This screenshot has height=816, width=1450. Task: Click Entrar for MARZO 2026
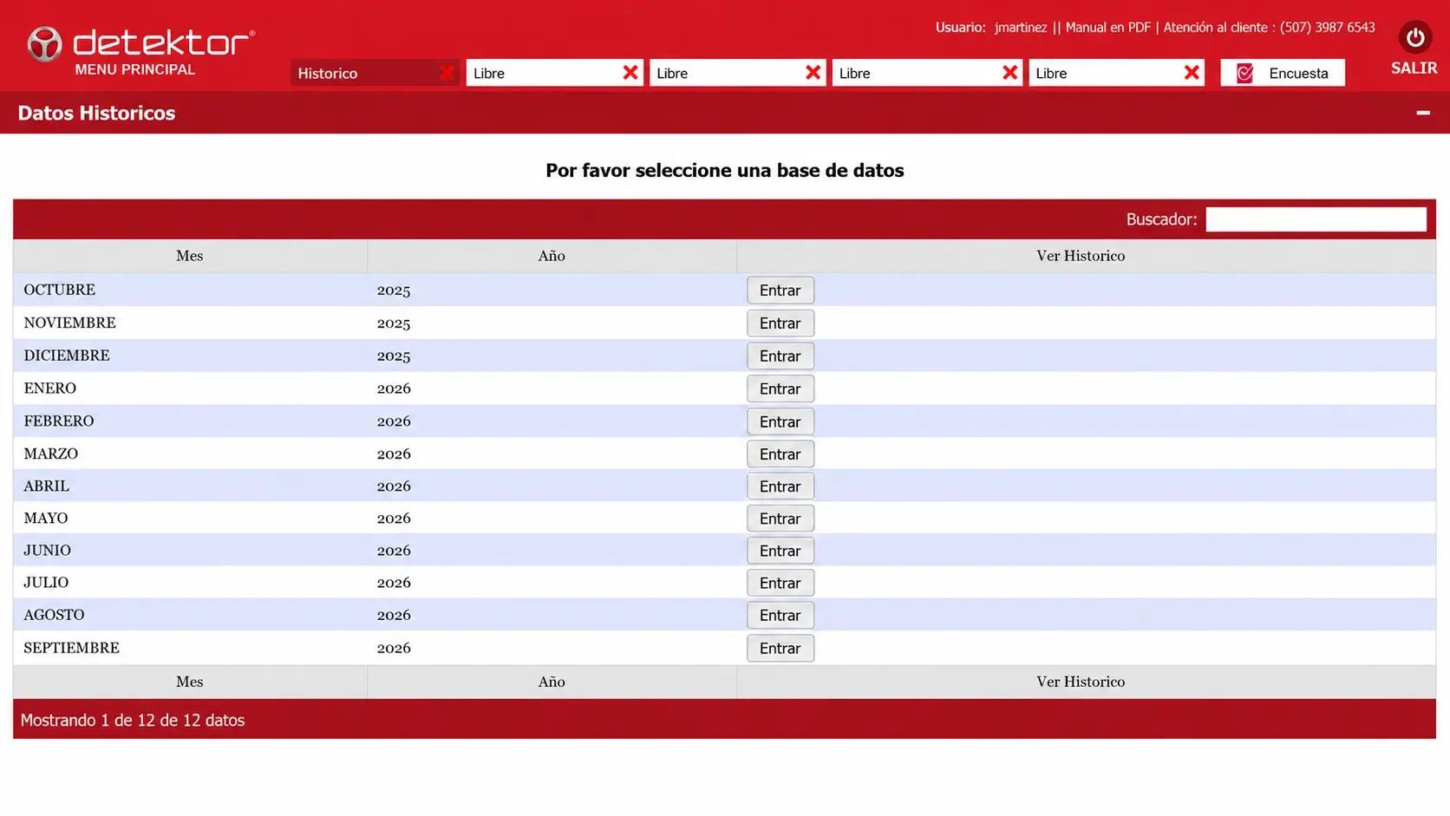point(781,454)
